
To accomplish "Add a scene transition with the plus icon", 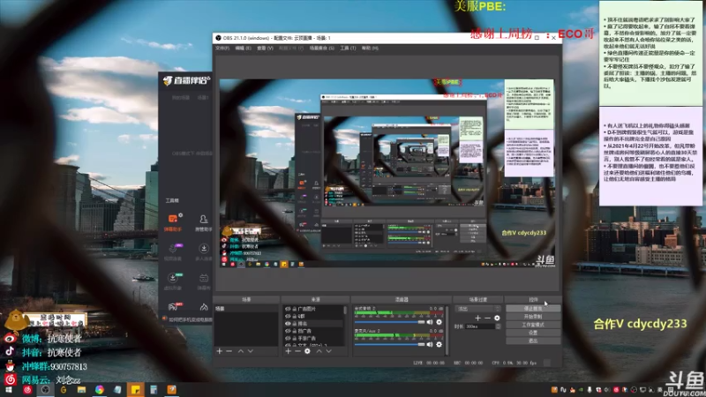I will click(477, 318).
